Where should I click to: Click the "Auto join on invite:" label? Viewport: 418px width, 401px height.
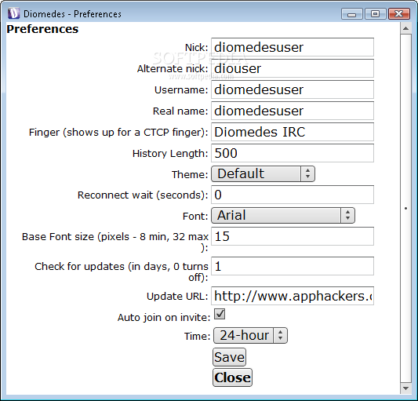(164, 318)
